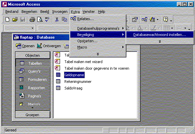Open the Font color dropdown arrow
This screenshot has width=195, height=134.
point(146,28)
